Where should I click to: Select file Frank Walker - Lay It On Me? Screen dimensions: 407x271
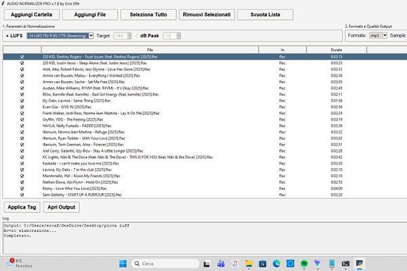tap(101, 113)
